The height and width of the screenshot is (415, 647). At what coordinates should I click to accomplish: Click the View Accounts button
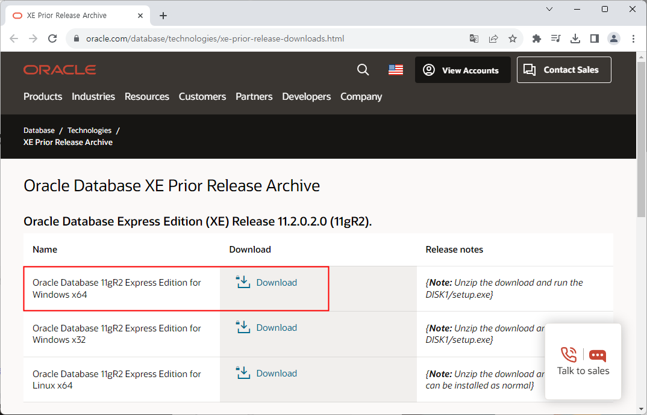point(463,70)
